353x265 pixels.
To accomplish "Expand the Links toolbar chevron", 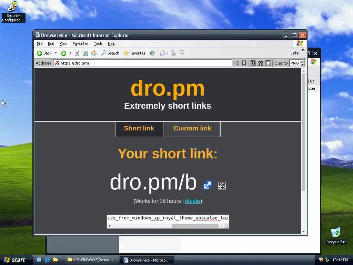I will pyautogui.click(x=303, y=50).
